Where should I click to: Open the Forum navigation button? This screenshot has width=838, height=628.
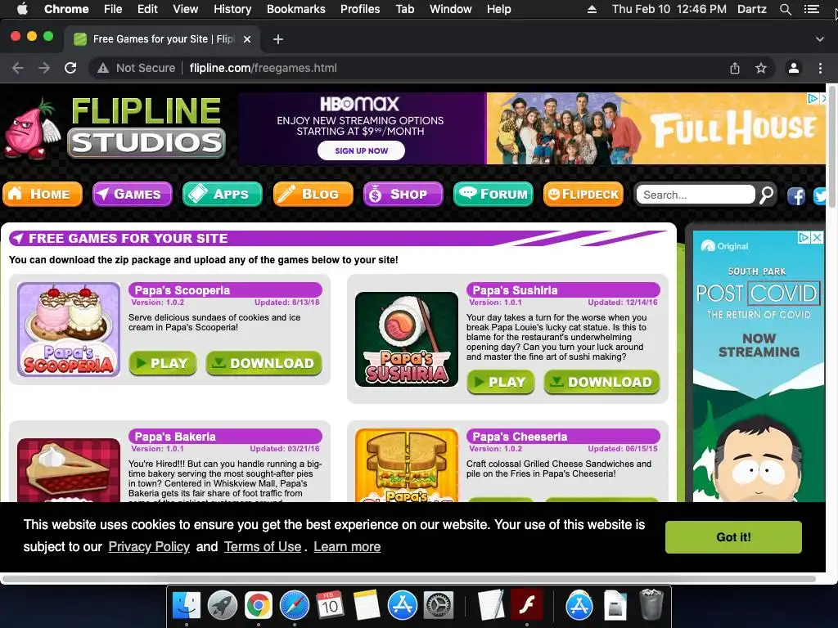493,194
